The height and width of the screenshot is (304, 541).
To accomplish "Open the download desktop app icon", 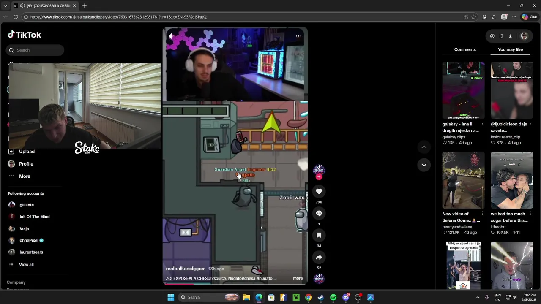I will click(x=510, y=36).
